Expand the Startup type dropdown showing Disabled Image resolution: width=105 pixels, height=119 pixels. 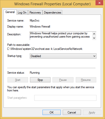point(63,56)
